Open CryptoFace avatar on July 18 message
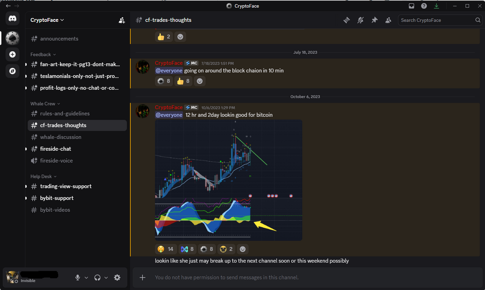Image resolution: width=485 pixels, height=290 pixels. tap(143, 67)
